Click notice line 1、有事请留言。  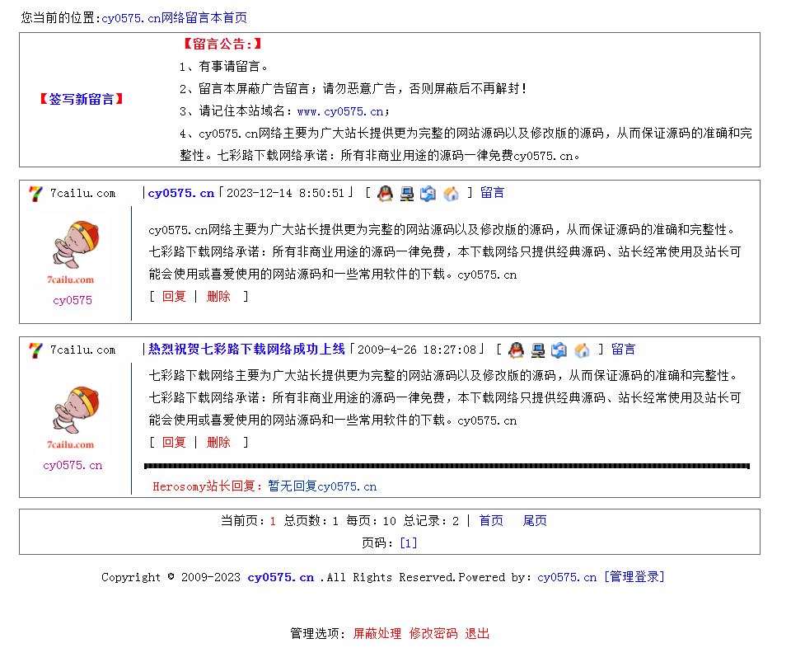224,67
